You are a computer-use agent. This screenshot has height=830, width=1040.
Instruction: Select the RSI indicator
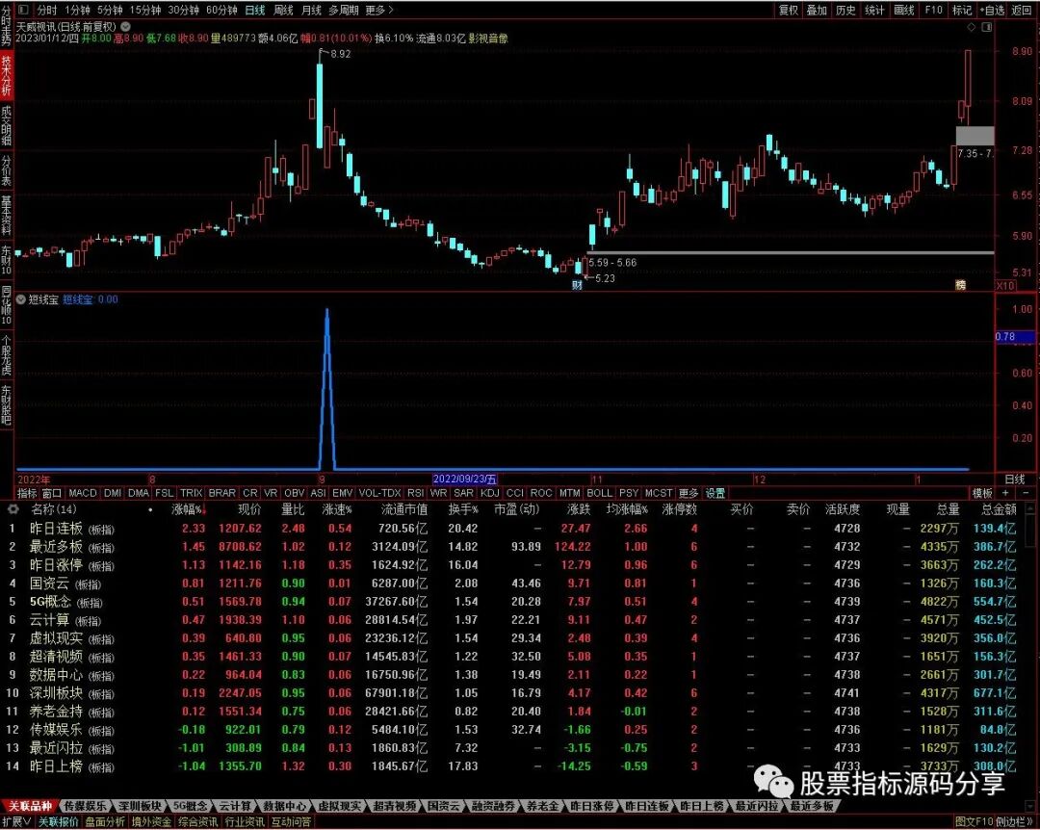pos(416,493)
